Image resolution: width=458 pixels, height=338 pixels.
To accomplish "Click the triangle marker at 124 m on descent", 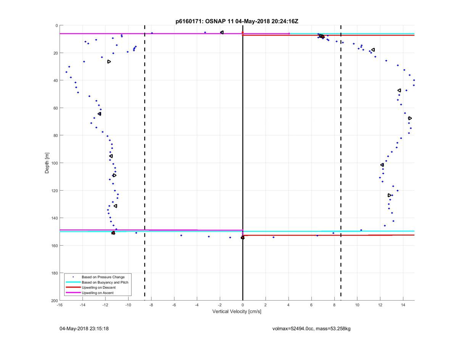I will point(389,195).
